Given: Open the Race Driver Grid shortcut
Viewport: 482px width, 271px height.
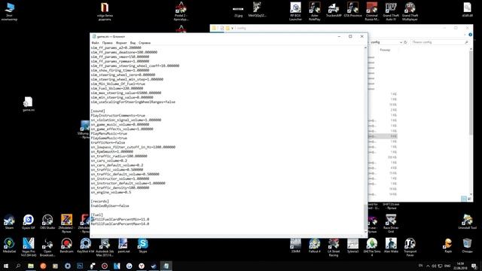Looking at the screenshot, I should (391, 224).
